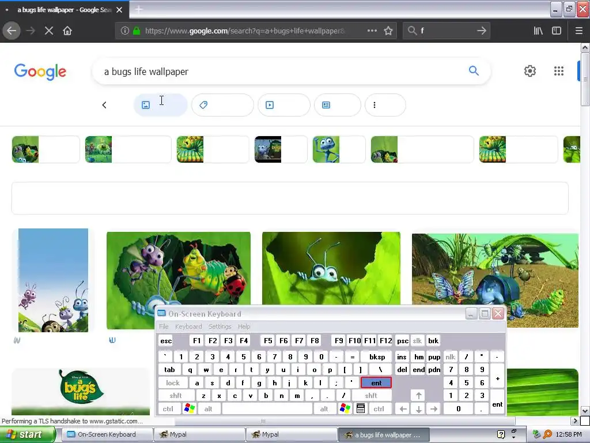Open page actions three-dot menu in address bar
This screenshot has height=443, width=590.
pyautogui.click(x=372, y=31)
